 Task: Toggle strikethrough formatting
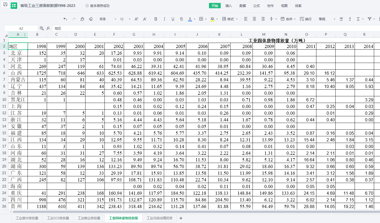(x=181, y=19)
